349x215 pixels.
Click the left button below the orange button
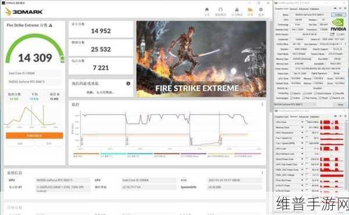coord(20,143)
